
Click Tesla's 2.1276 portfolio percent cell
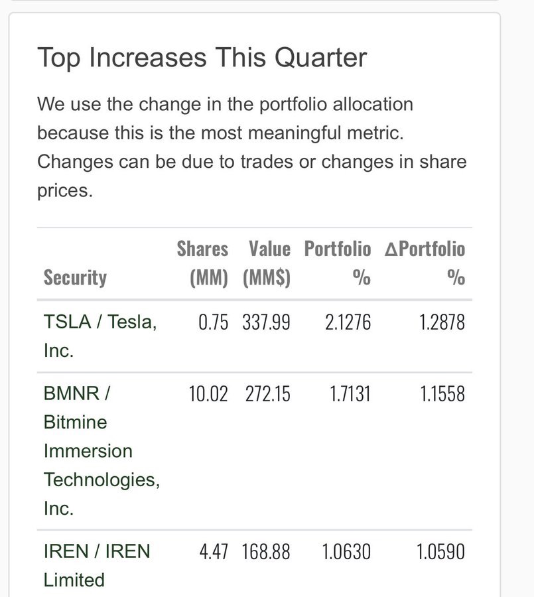click(x=347, y=322)
